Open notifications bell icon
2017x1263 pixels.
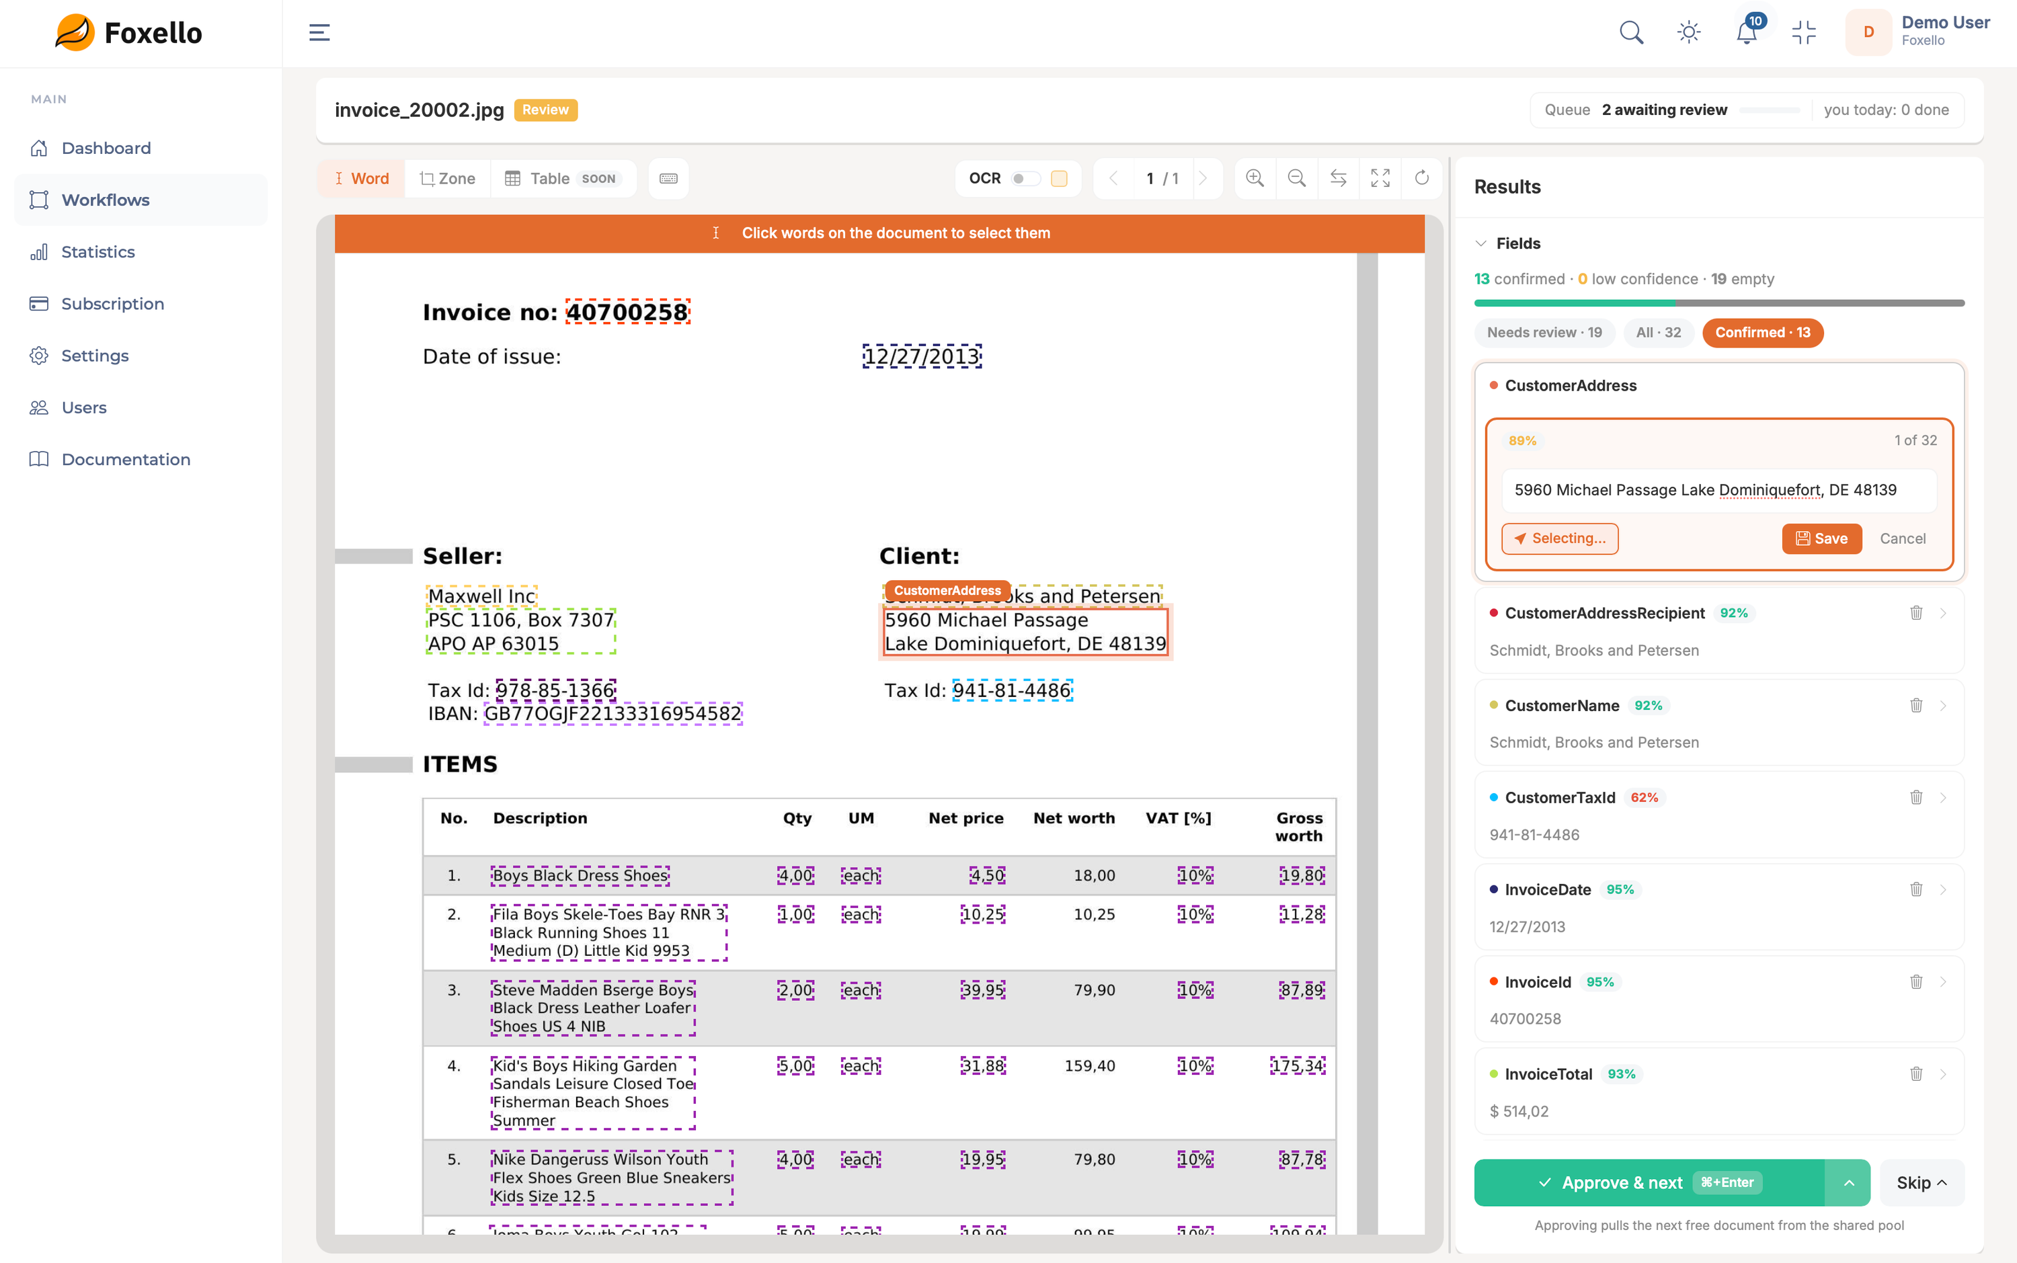click(x=1746, y=32)
